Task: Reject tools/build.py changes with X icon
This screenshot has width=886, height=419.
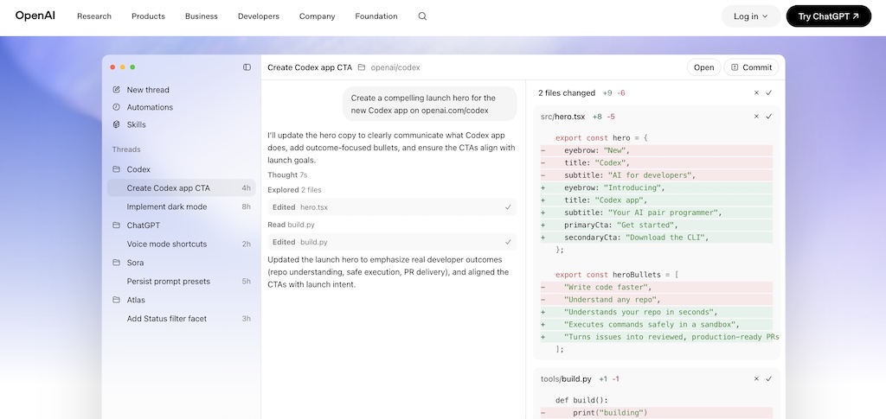Action: (x=756, y=379)
